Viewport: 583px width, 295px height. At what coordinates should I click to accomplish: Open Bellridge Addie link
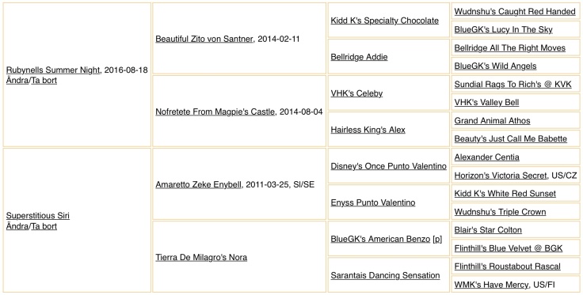click(x=359, y=57)
